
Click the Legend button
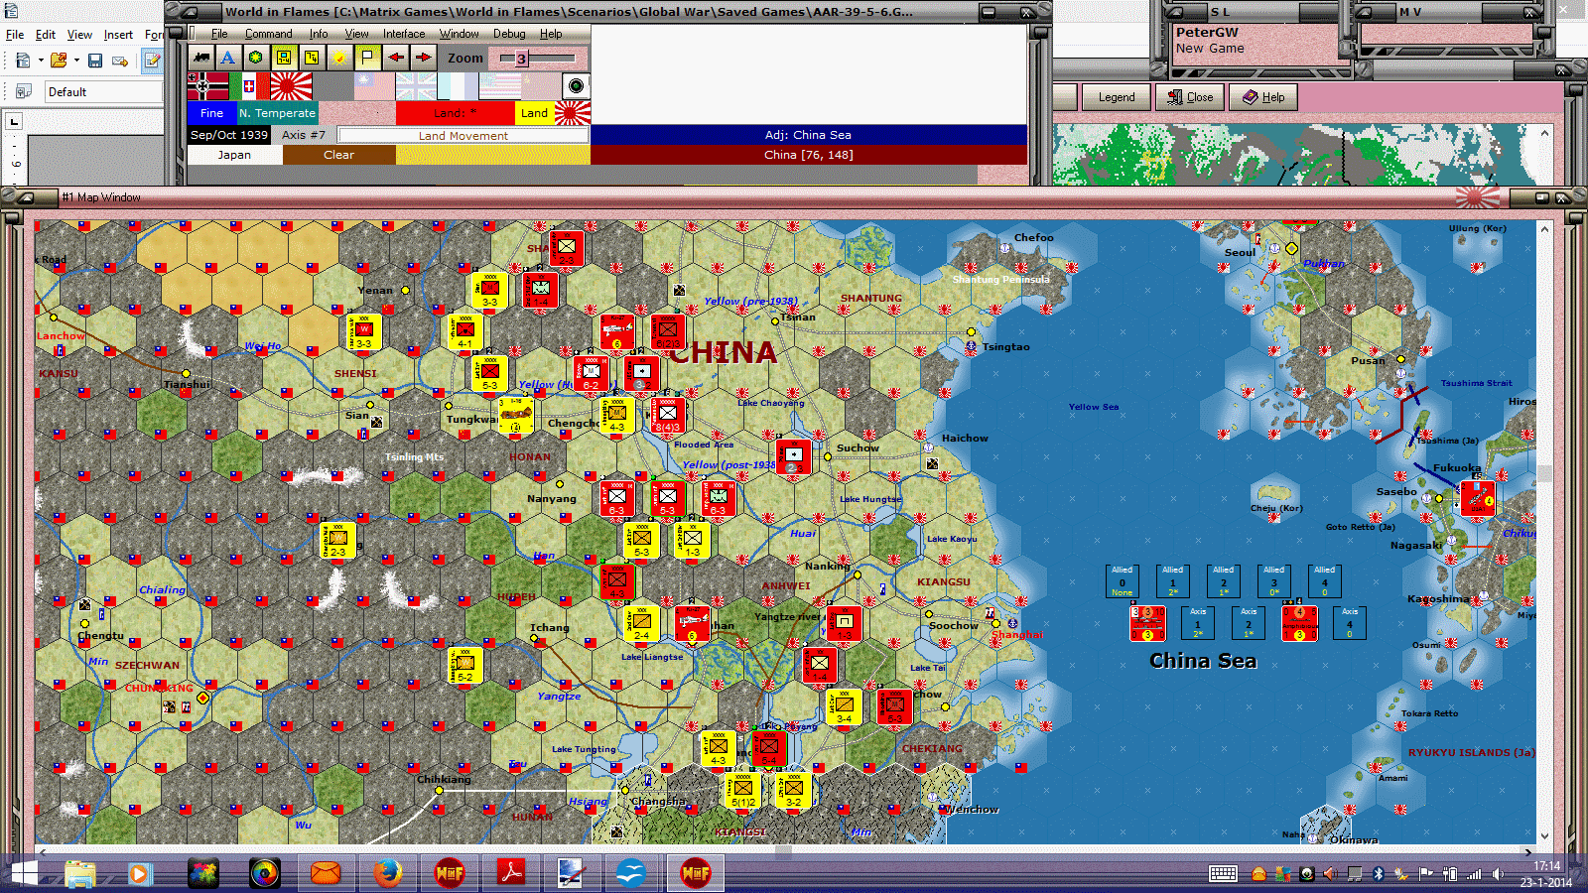[1116, 96]
